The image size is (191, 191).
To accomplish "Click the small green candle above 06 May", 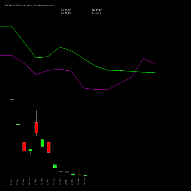I will tap(30, 150).
